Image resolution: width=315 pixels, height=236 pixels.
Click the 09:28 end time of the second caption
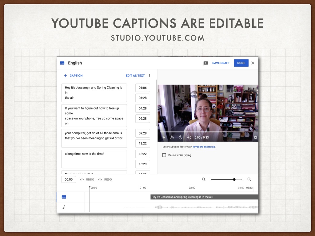(143, 118)
